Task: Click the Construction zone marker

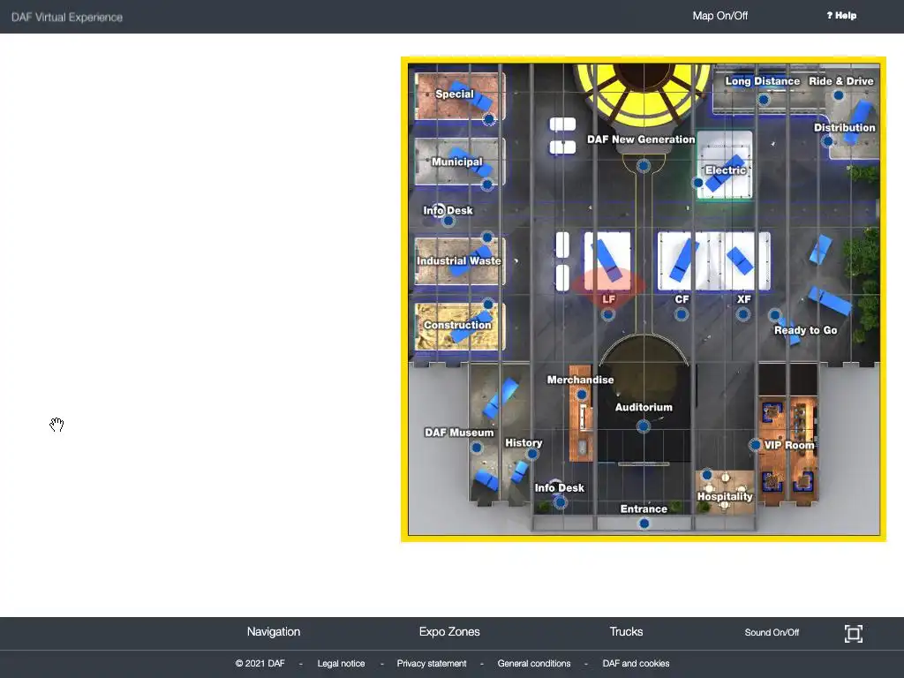Action: coord(487,304)
